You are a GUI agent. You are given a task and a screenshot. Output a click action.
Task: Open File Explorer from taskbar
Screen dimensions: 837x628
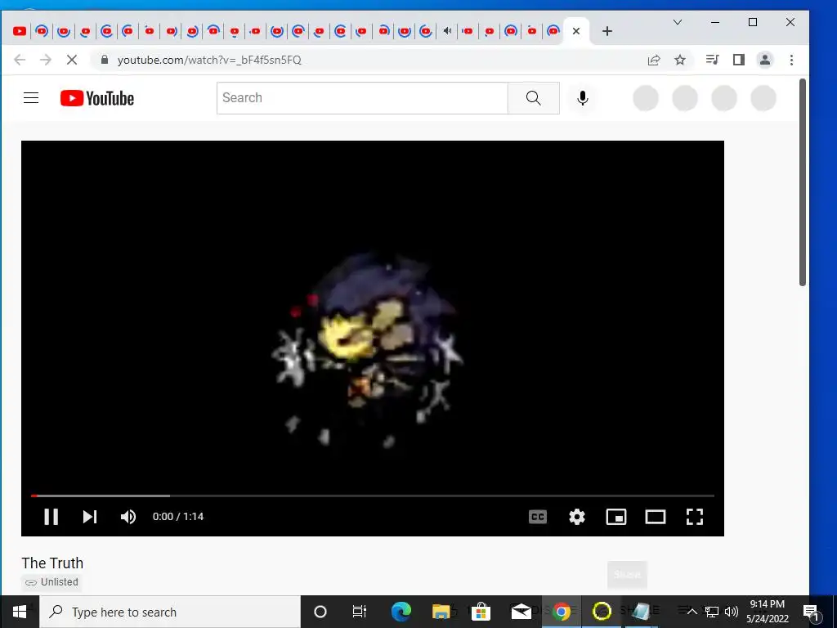click(441, 612)
